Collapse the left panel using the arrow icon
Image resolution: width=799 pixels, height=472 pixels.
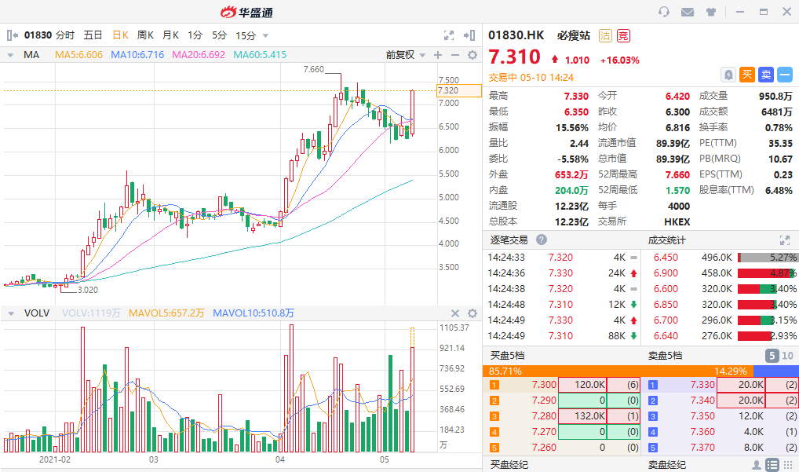point(12,35)
